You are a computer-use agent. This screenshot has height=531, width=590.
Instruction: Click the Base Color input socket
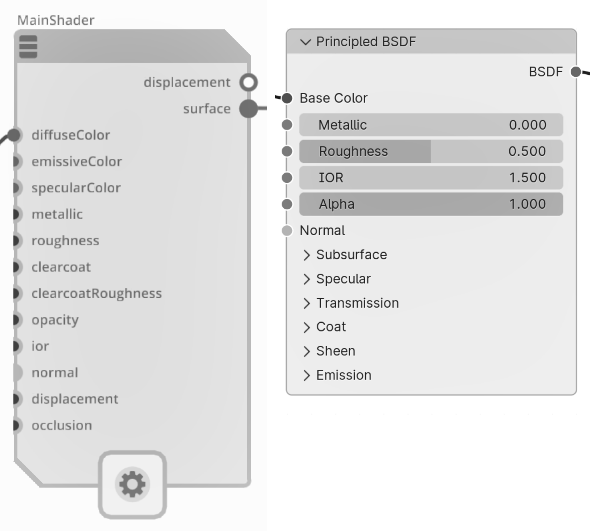click(287, 98)
